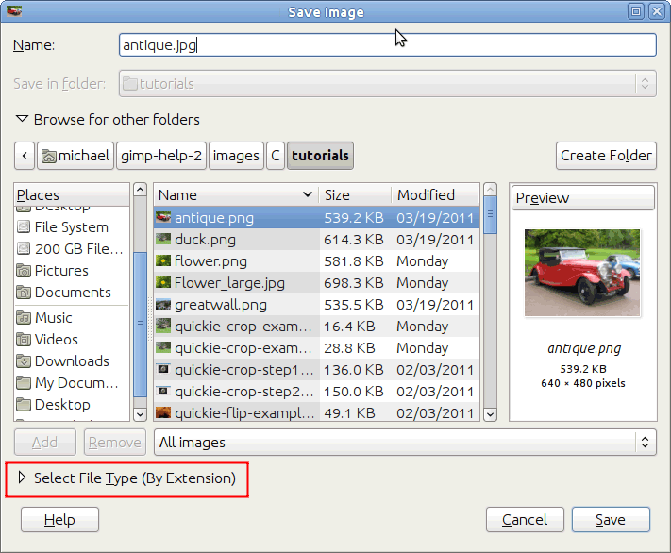Click the Downloads folder icon in Places
This screenshot has height=553, width=671.
(x=24, y=361)
